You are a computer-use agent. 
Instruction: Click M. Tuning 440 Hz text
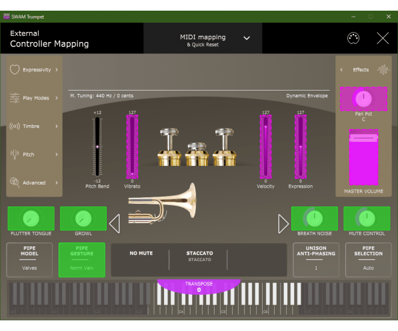click(x=101, y=96)
